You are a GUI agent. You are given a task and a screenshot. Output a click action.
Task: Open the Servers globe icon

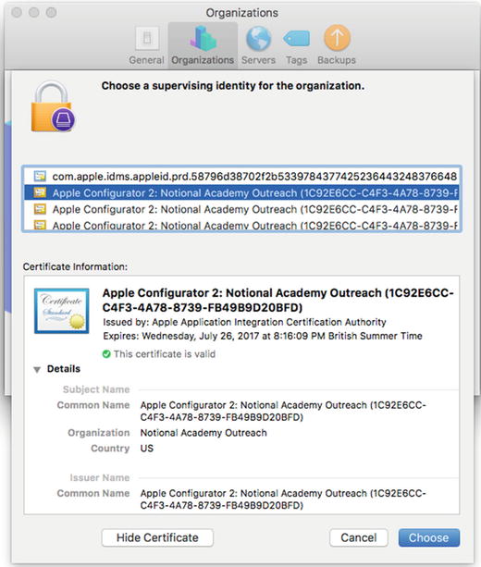pyautogui.click(x=259, y=38)
